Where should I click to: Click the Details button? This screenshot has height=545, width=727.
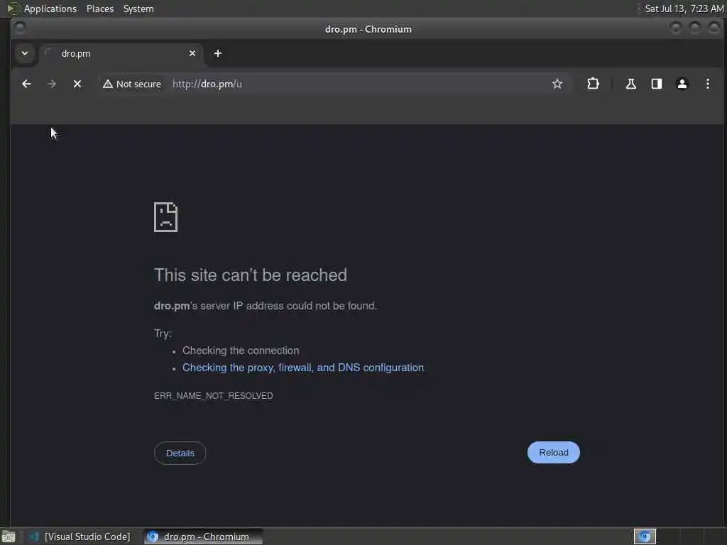coord(180,453)
